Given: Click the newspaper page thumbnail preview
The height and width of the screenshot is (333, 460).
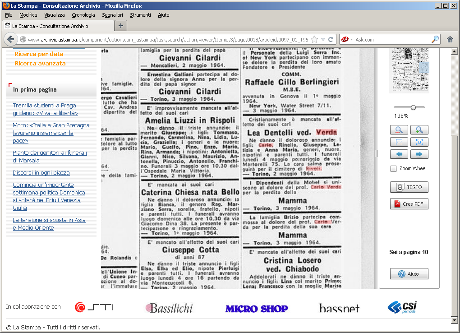Looking at the screenshot, I should pos(409,69).
